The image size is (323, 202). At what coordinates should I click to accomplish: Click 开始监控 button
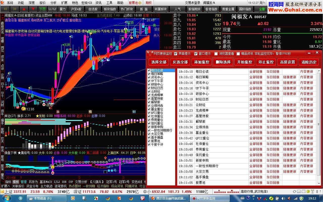(x=245, y=62)
